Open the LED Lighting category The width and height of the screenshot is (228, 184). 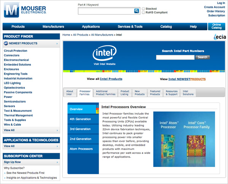[13, 83]
